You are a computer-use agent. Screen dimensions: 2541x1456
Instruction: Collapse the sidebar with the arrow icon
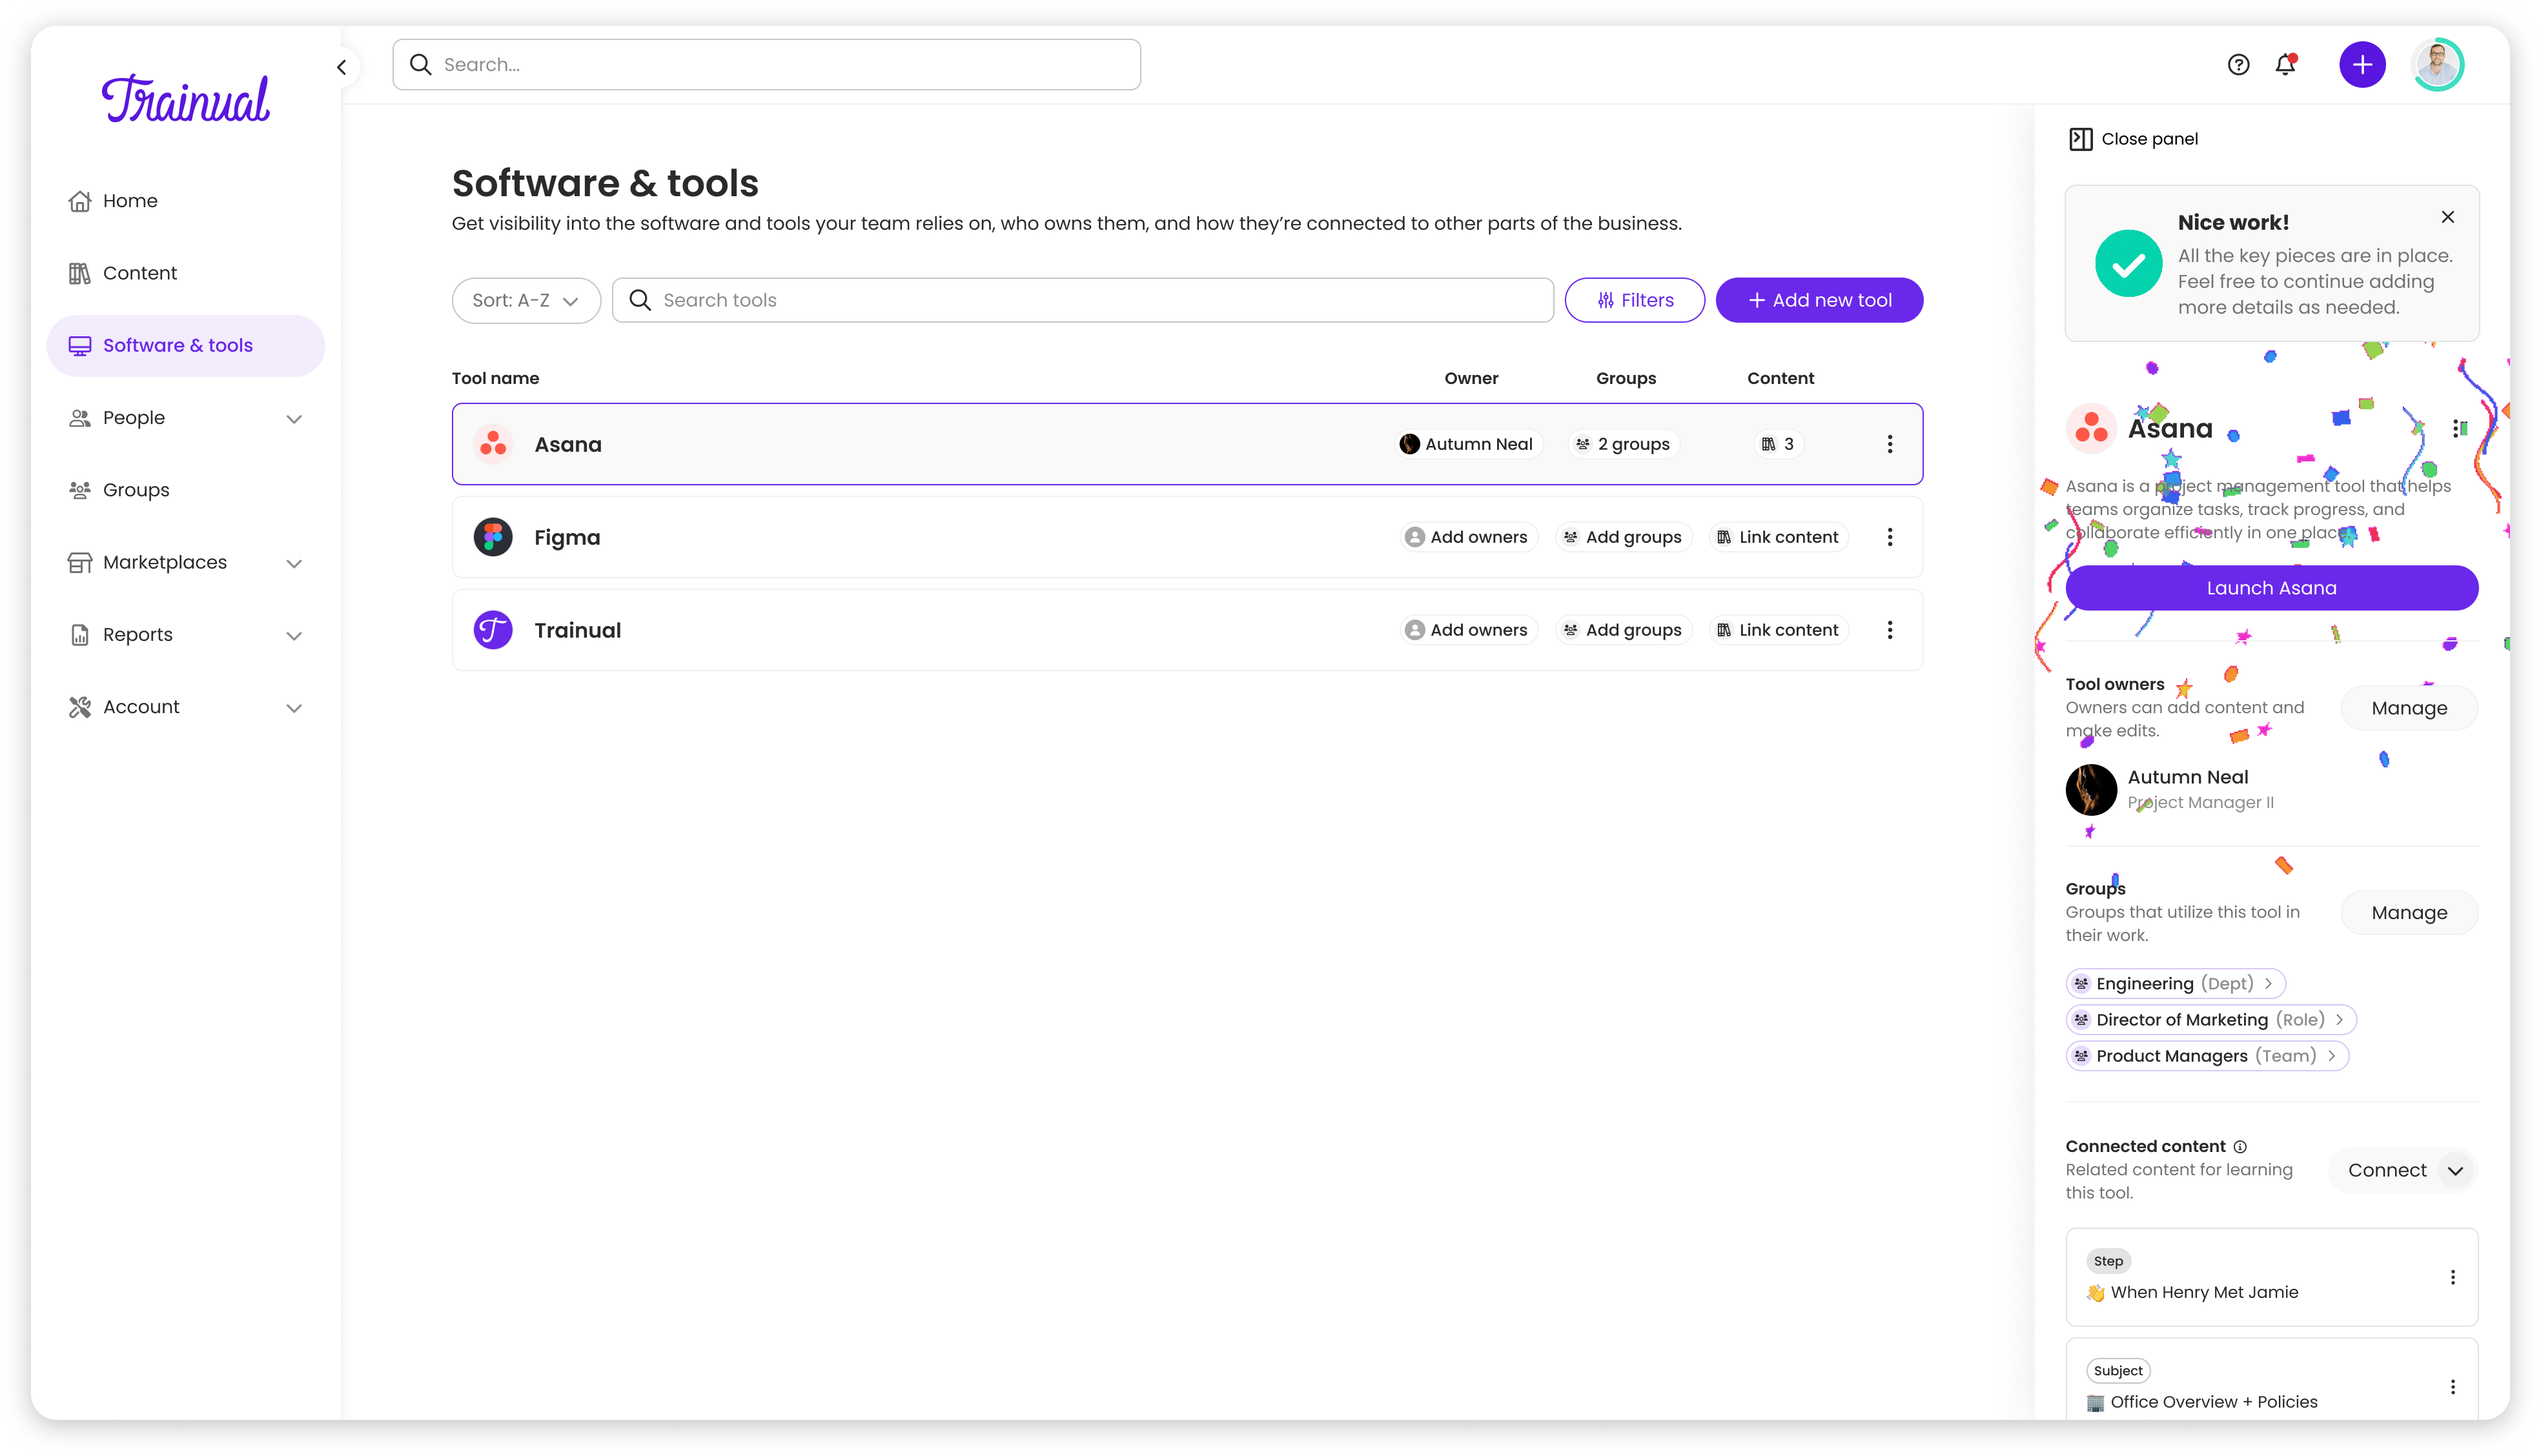342,67
